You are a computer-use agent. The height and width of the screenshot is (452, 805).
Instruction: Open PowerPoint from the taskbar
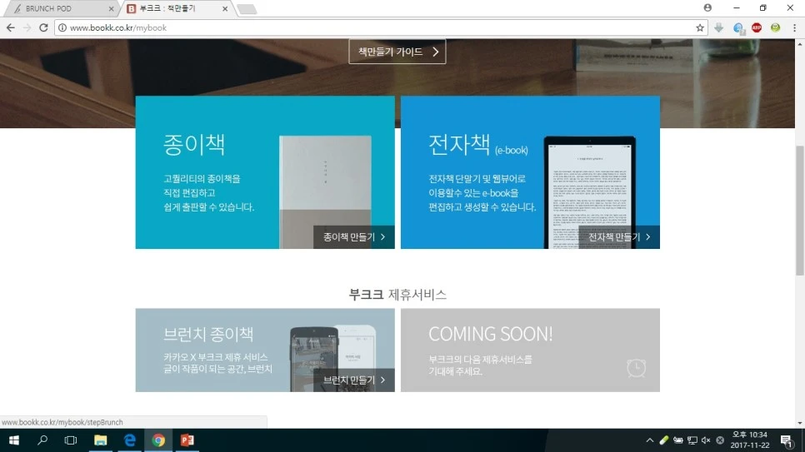[187, 440]
